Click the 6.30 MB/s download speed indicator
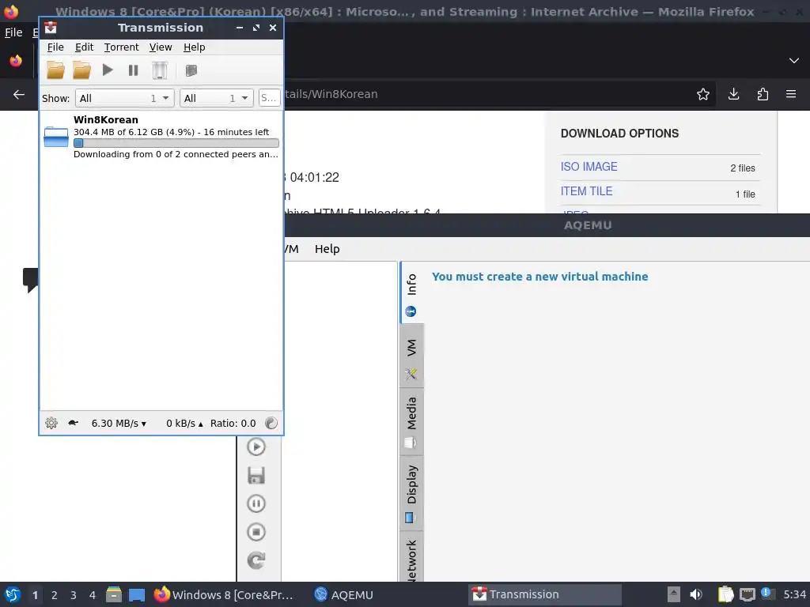Viewport: 810px width, 607px height. tap(119, 424)
